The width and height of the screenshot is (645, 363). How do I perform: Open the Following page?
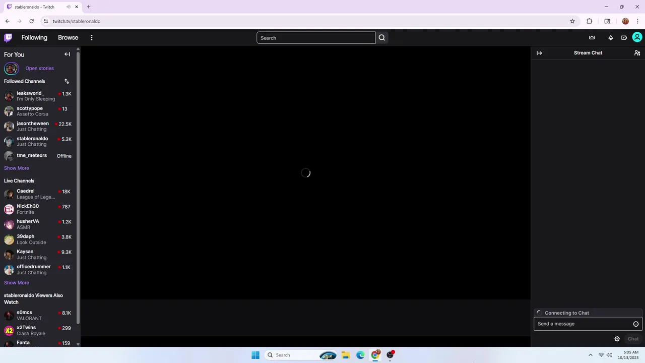(34, 38)
